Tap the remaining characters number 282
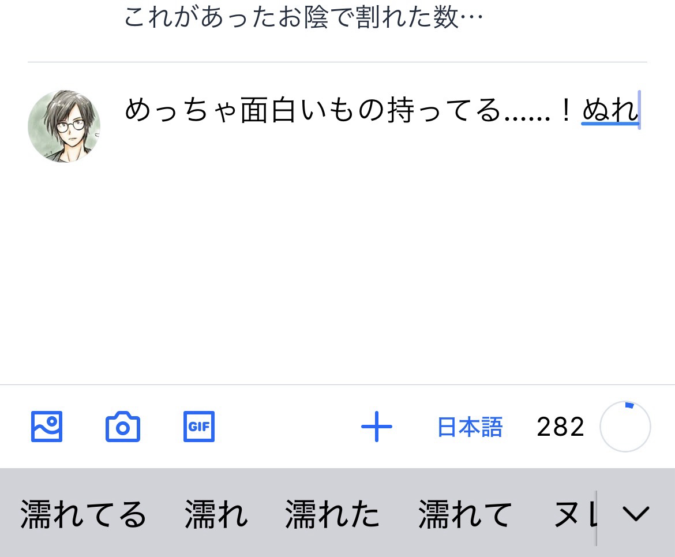Image resolution: width=675 pixels, height=557 pixels. point(561,427)
